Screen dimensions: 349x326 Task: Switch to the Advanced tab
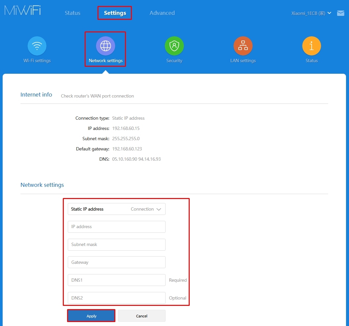coord(162,13)
